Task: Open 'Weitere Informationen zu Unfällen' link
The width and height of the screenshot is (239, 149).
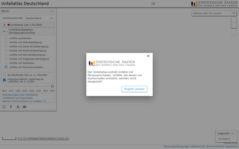Action: click(22, 101)
